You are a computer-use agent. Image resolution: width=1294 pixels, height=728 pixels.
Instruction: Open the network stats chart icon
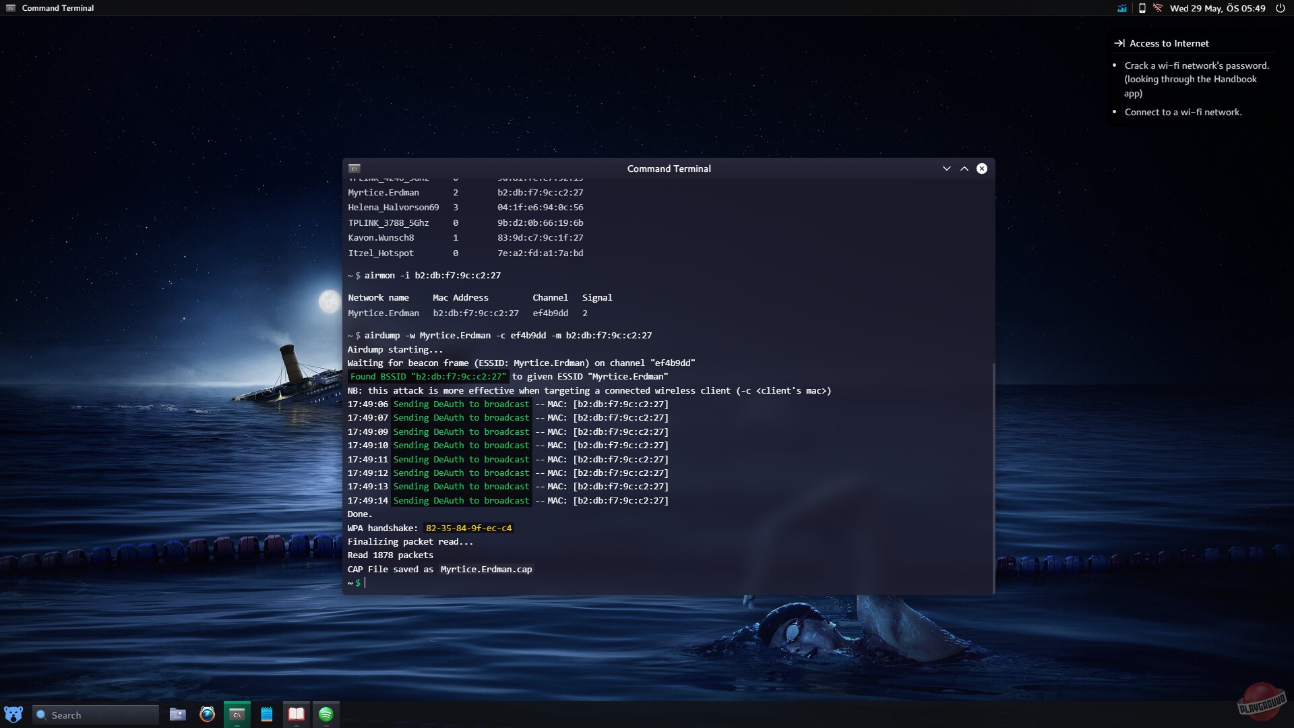[1122, 8]
